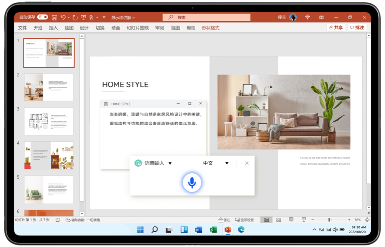This screenshot has width=385, height=247.
Task: Switch to Slide Sorter view icon
Action: pos(279,220)
